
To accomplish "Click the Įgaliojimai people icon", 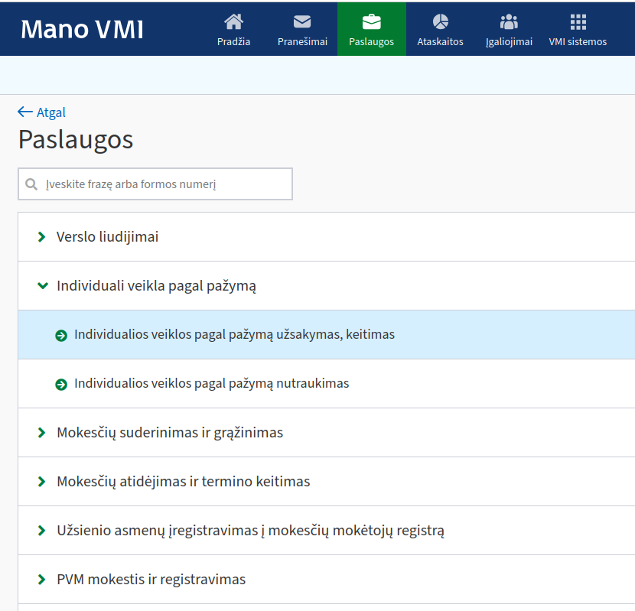I will (x=509, y=21).
